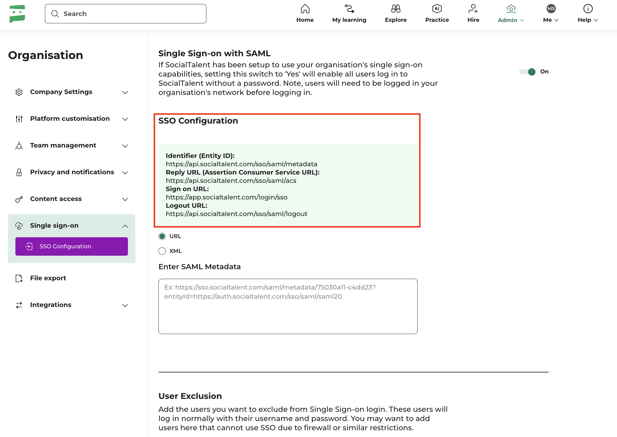Click the Reply URL saml/acs text
This screenshot has height=437, width=617.
(x=231, y=181)
